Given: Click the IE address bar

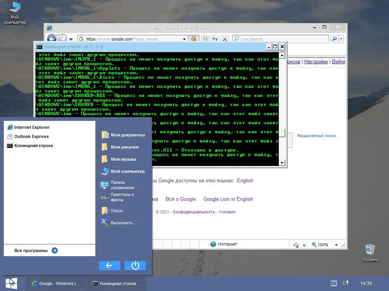Looking at the screenshot, I should (132, 39).
